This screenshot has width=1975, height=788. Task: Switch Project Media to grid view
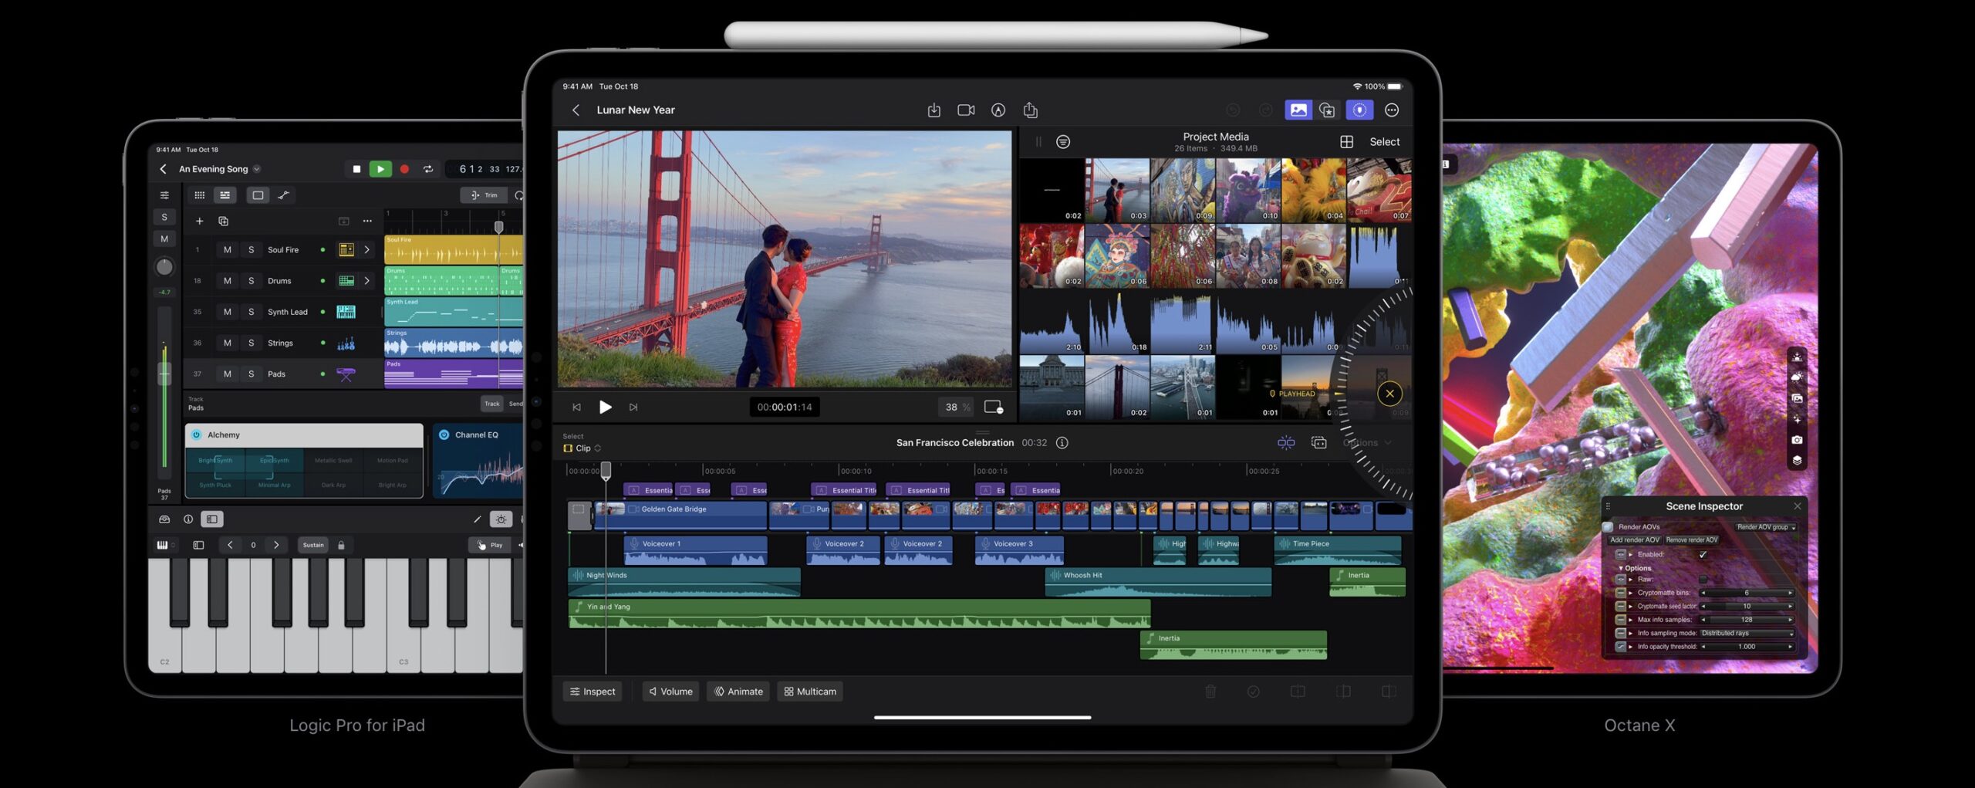coord(1347,142)
